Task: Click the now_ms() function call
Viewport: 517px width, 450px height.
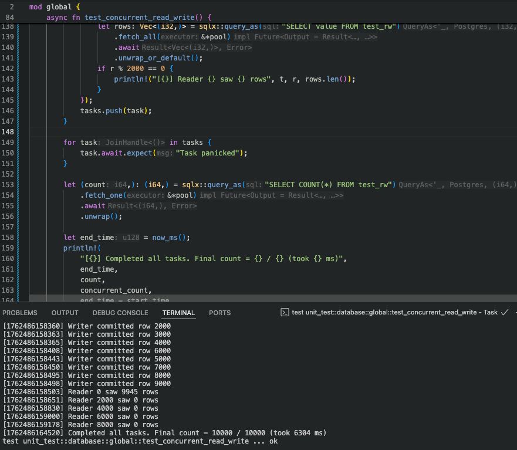Action: tap(169, 238)
